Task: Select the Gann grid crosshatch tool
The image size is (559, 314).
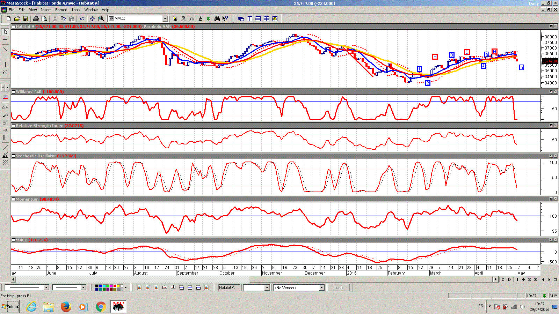Action: (x=5, y=163)
